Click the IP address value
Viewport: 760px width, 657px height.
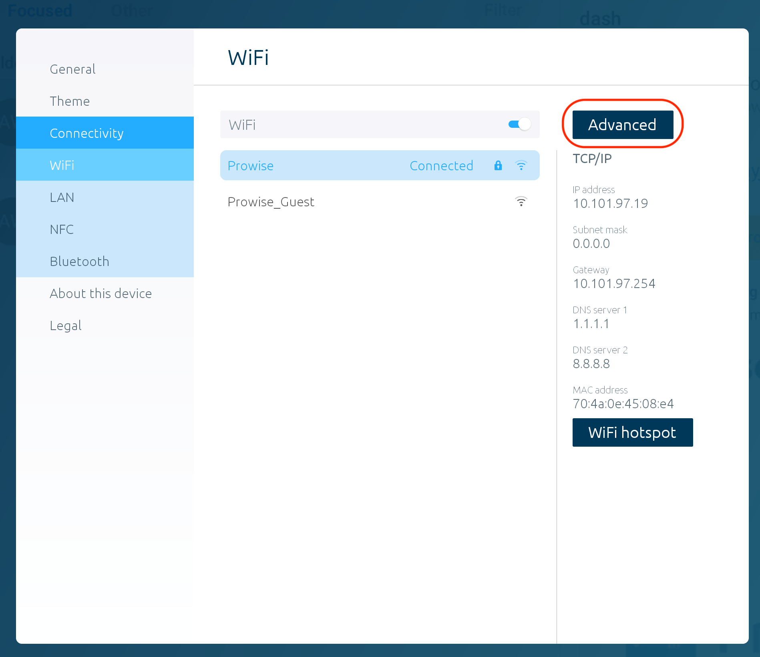(610, 204)
